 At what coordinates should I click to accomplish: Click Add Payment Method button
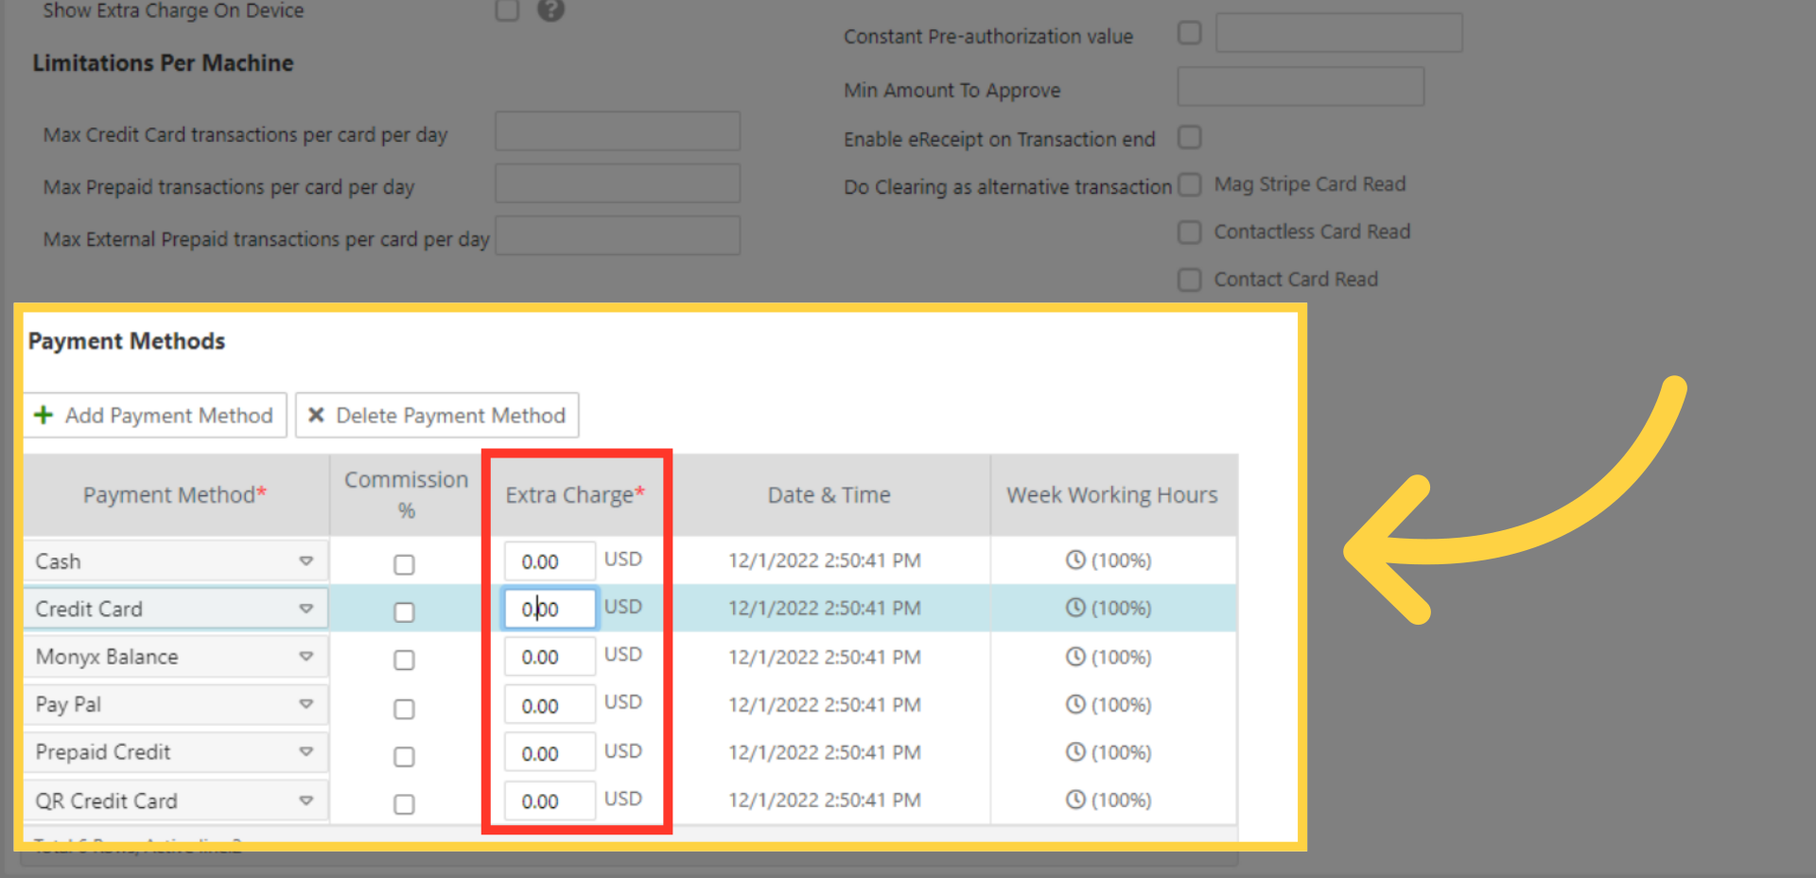click(154, 415)
